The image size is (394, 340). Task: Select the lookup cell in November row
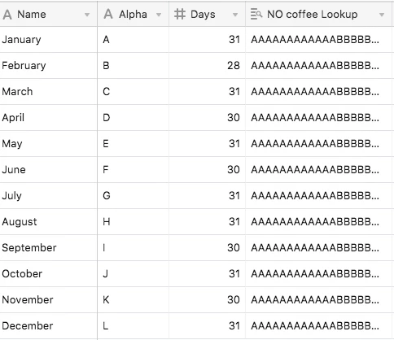(319, 300)
